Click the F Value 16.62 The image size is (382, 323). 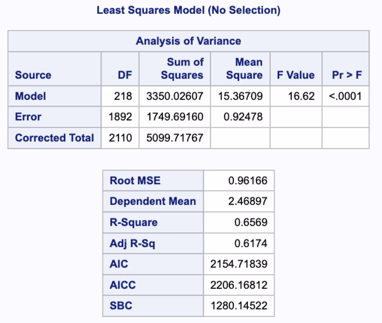pos(301,96)
